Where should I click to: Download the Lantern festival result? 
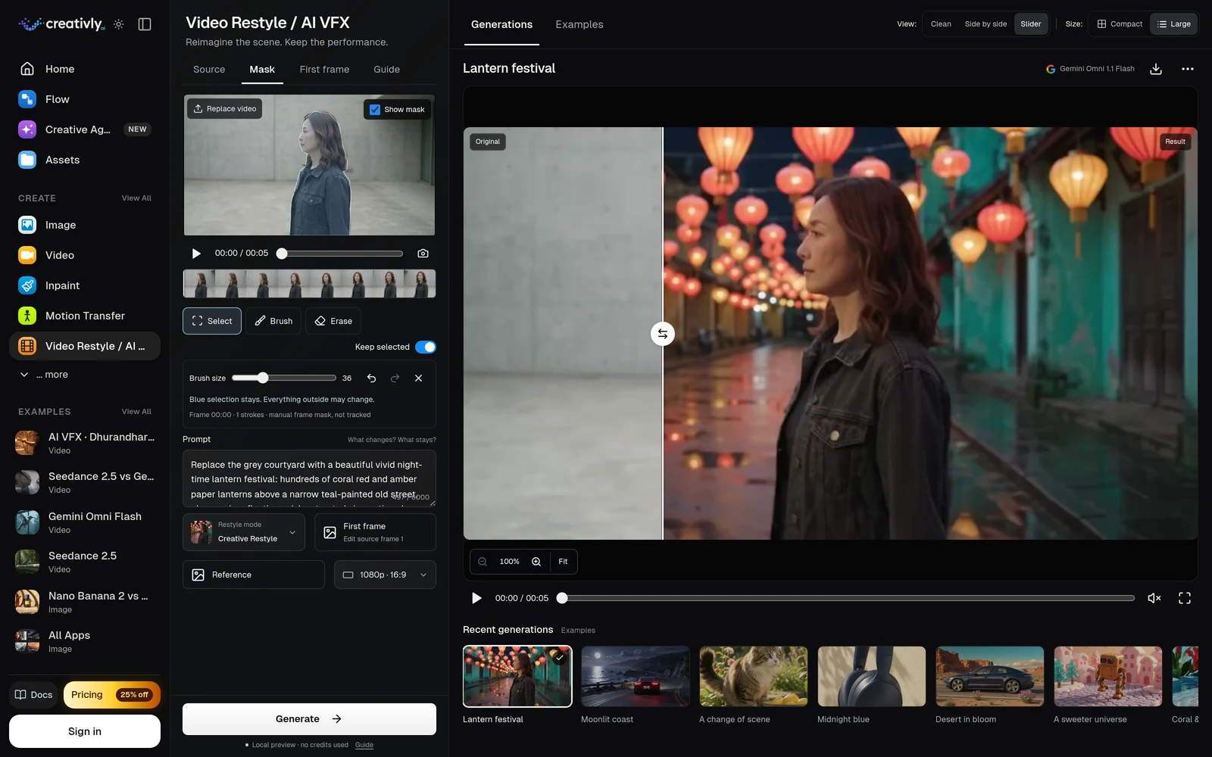(x=1156, y=69)
